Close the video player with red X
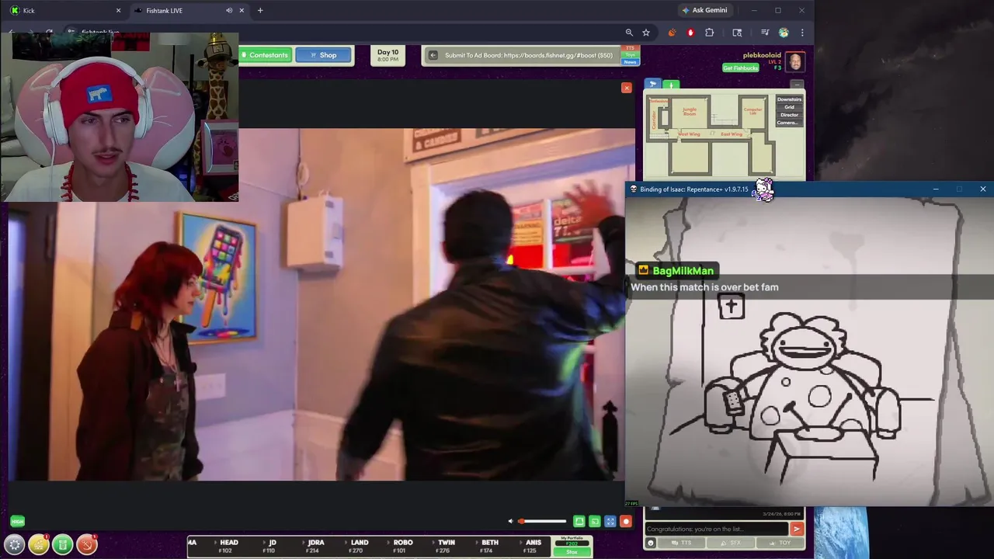 coord(627,88)
